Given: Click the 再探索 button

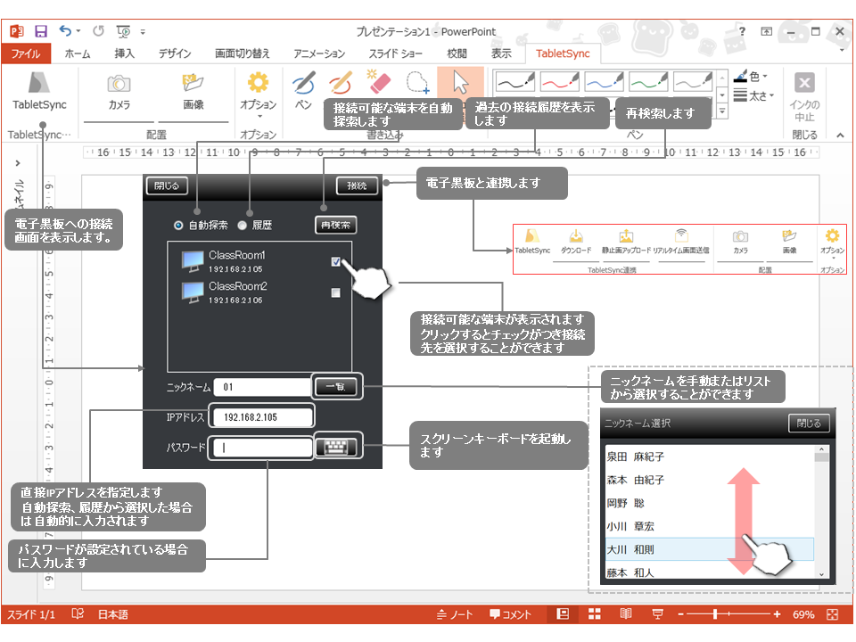Looking at the screenshot, I should [x=336, y=225].
